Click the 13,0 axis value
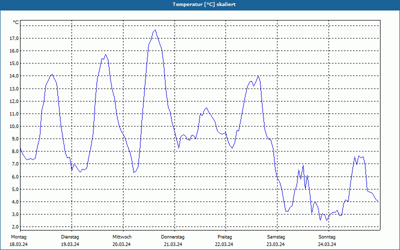 point(14,89)
